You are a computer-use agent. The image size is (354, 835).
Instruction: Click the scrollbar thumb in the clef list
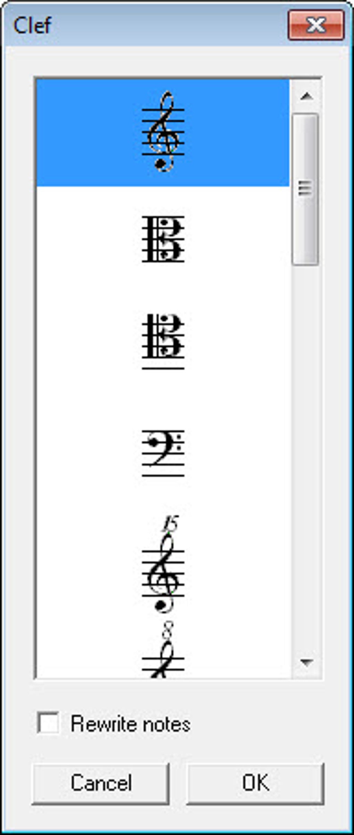pos(305,190)
